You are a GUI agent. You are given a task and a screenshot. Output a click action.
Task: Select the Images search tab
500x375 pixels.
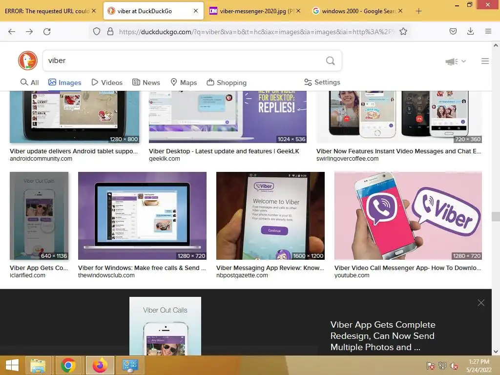(65, 82)
